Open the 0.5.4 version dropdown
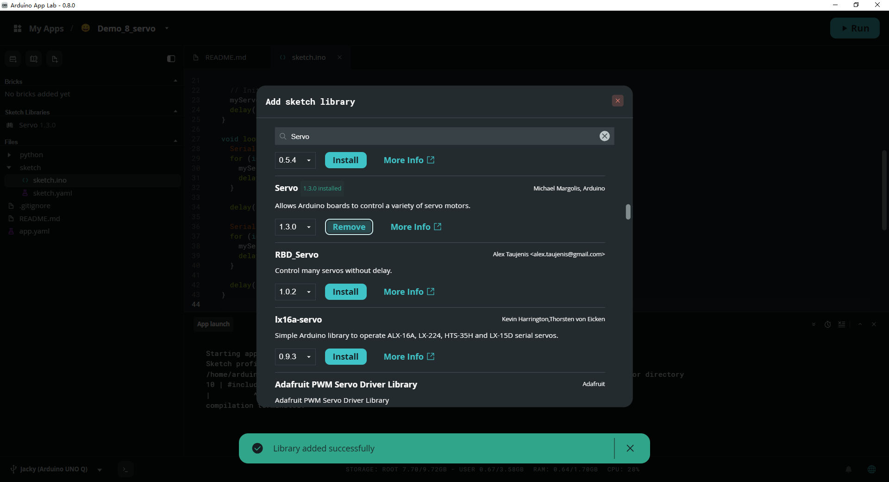The height and width of the screenshot is (482, 889). [295, 160]
